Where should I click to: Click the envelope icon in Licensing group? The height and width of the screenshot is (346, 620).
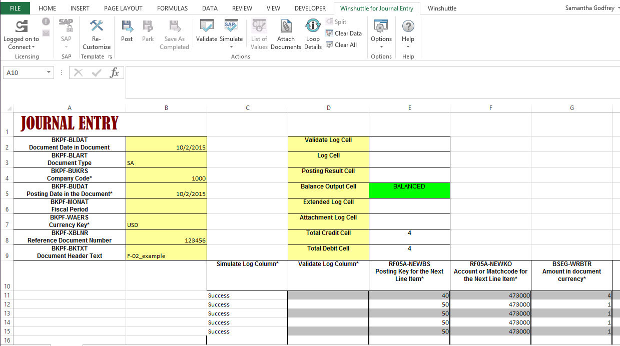point(46,33)
